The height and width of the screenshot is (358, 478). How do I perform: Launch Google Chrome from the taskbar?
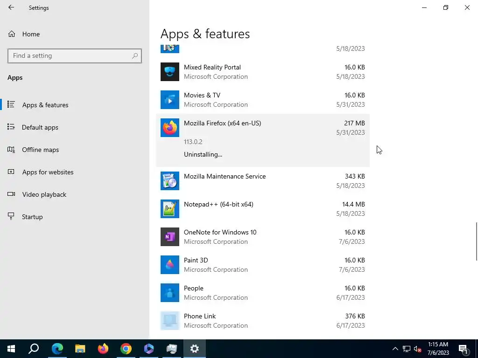[x=126, y=349]
